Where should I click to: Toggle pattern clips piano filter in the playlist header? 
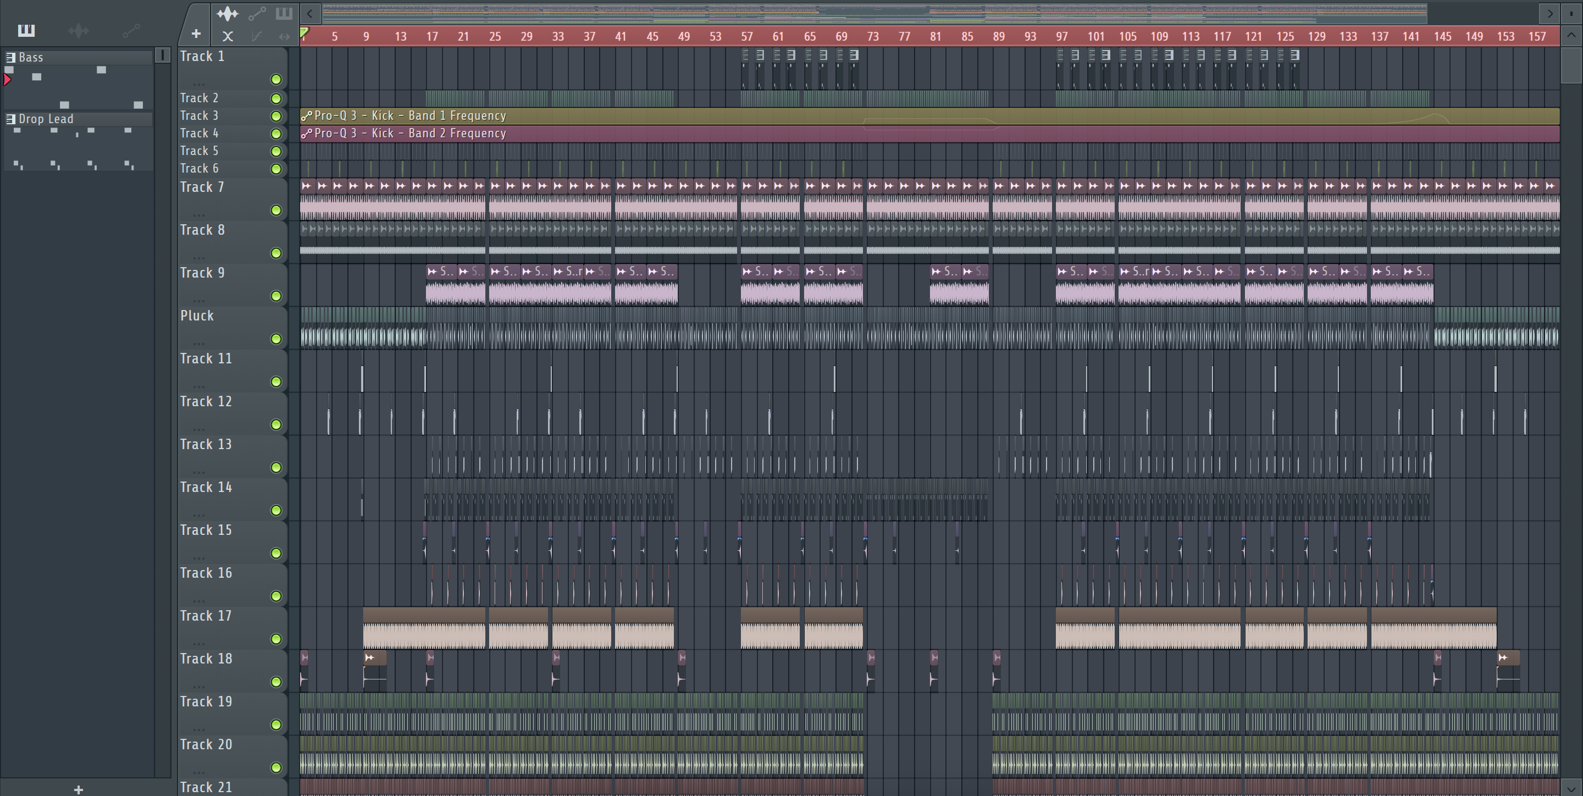[283, 13]
